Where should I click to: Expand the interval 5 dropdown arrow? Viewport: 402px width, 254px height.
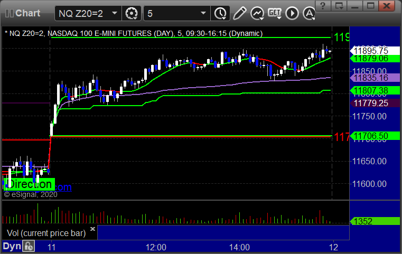tap(203, 13)
